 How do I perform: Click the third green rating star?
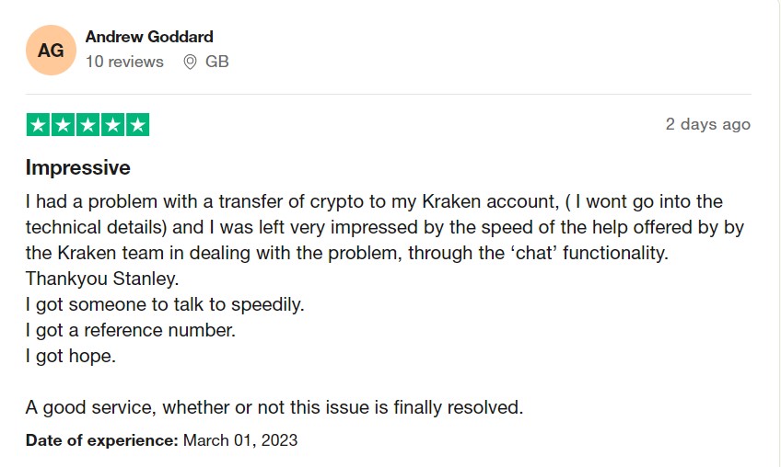[x=87, y=124]
